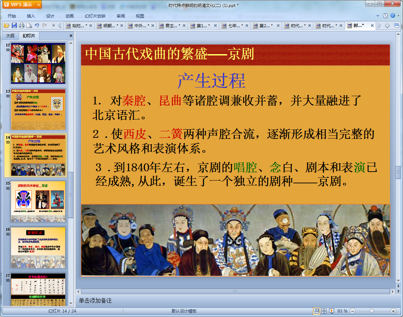Viewport: 403px width, 317px height.
Task: Select slide 12 thumbnail with opera faces
Action: pyautogui.click(x=38, y=63)
